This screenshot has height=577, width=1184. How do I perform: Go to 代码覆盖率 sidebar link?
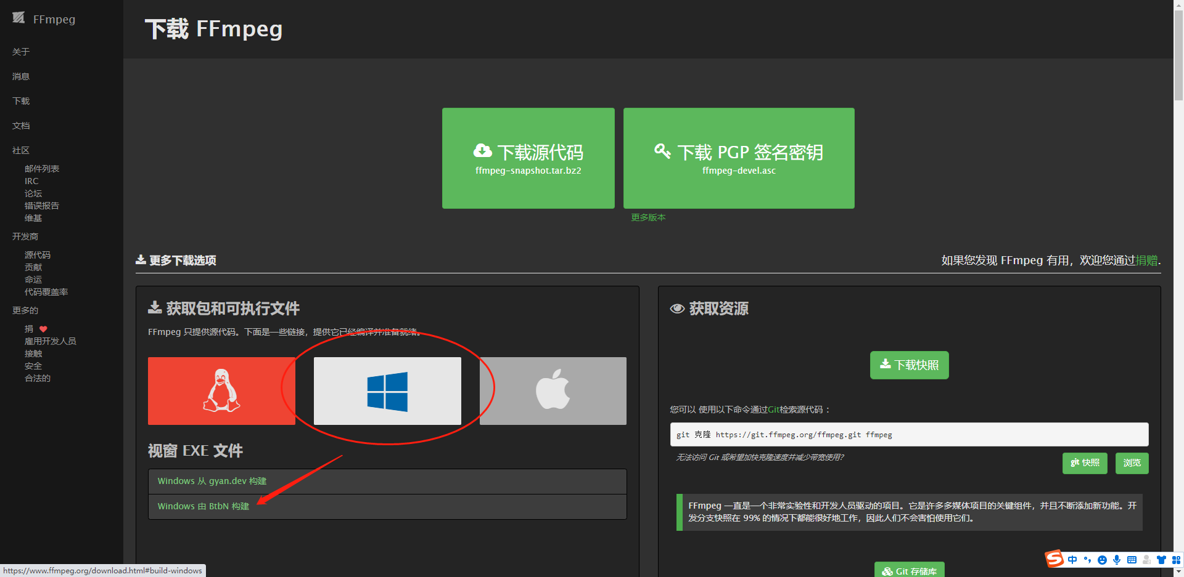click(x=46, y=292)
